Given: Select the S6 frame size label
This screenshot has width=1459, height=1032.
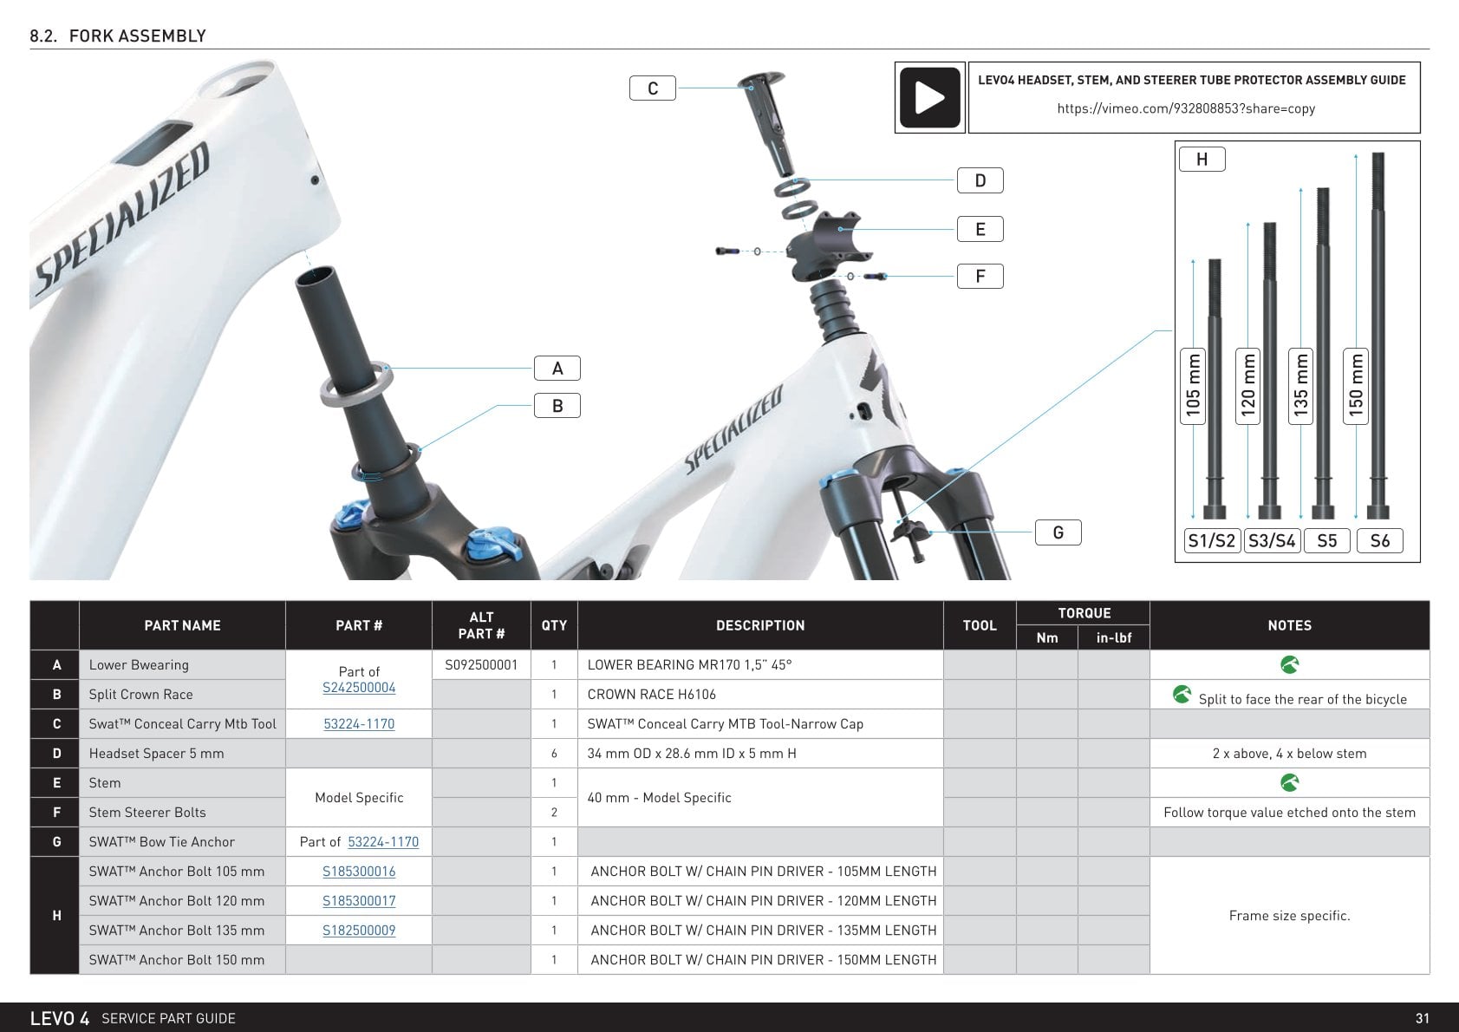Looking at the screenshot, I should (x=1380, y=541).
